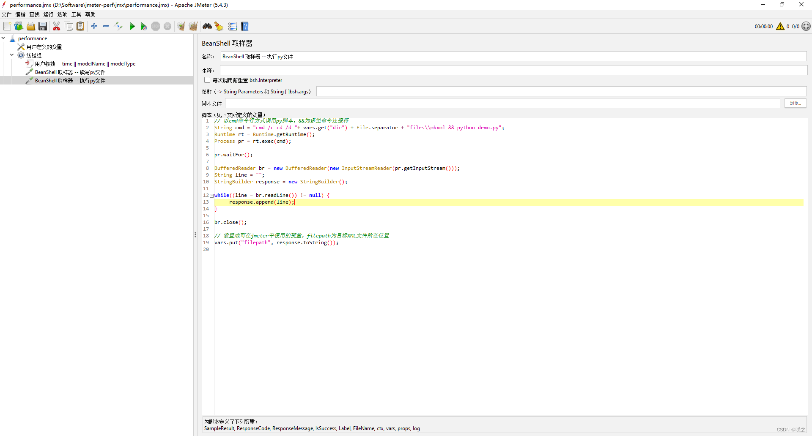
Task: Click the Stop test icon
Action: (x=156, y=26)
